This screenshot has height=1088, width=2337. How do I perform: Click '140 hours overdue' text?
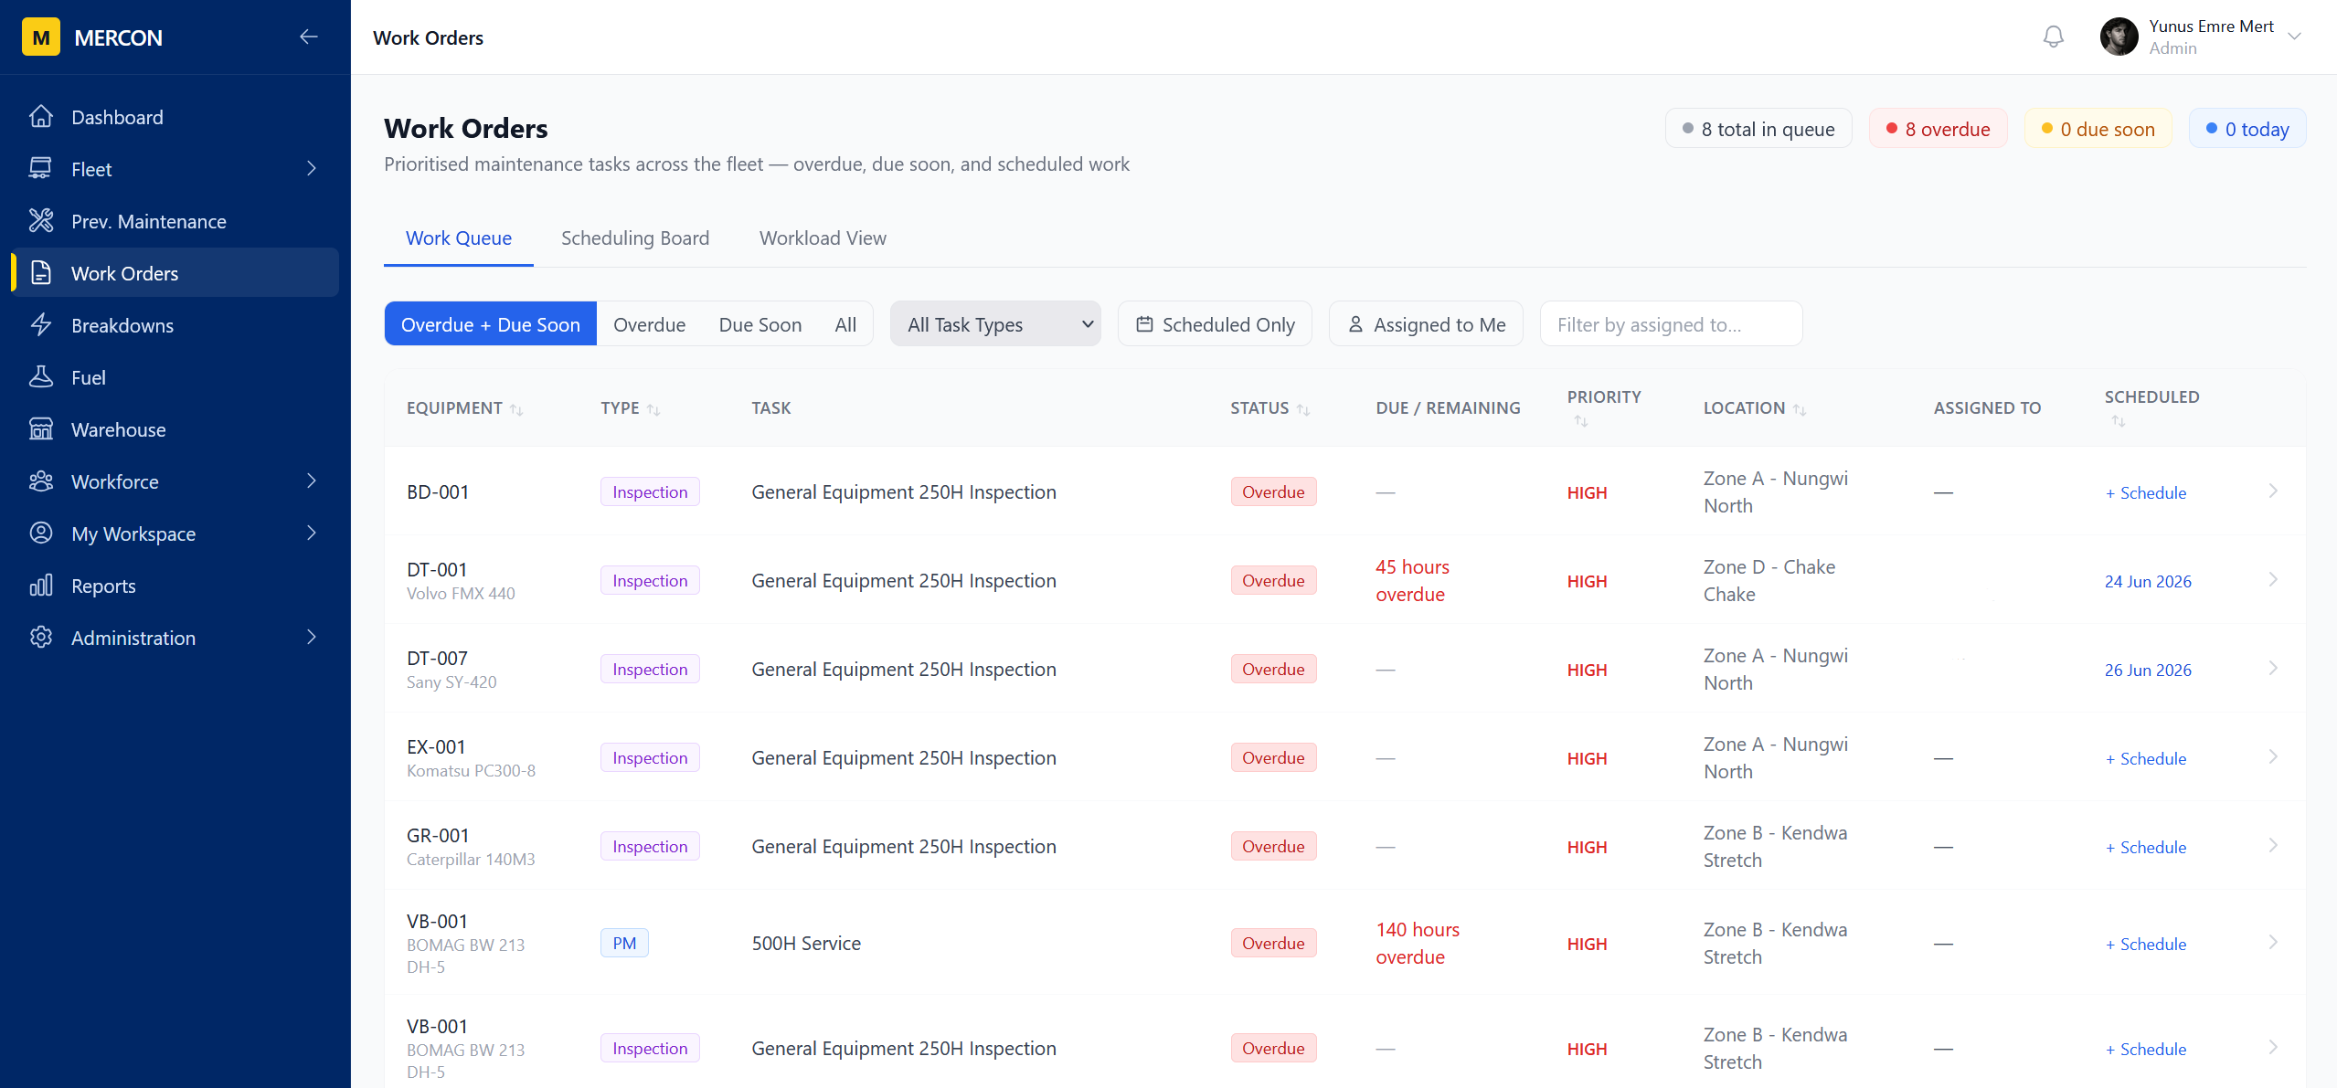click(1417, 943)
